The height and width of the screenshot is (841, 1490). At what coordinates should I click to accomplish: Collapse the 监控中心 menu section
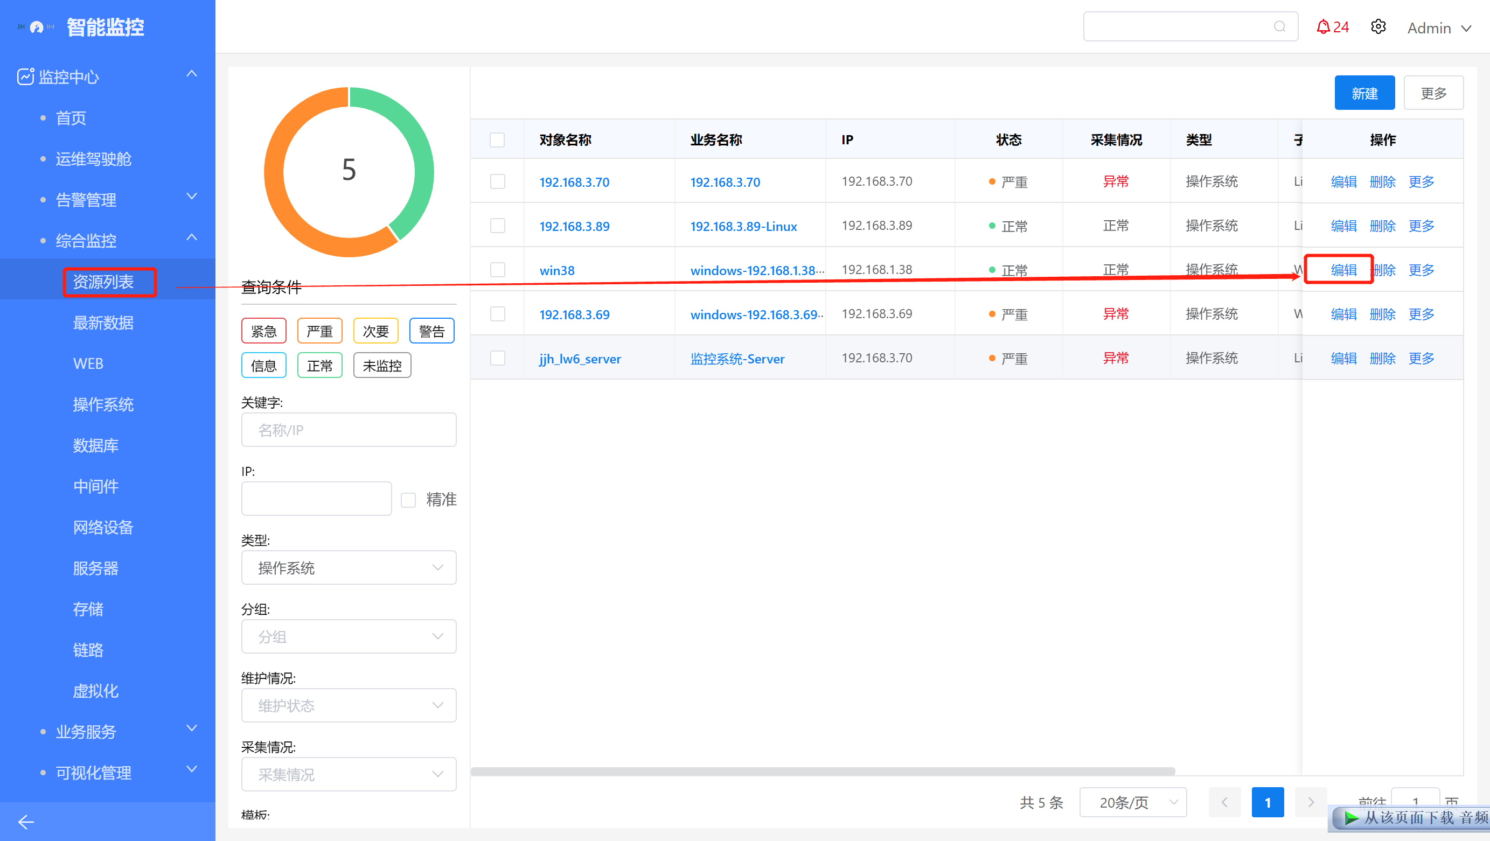192,74
